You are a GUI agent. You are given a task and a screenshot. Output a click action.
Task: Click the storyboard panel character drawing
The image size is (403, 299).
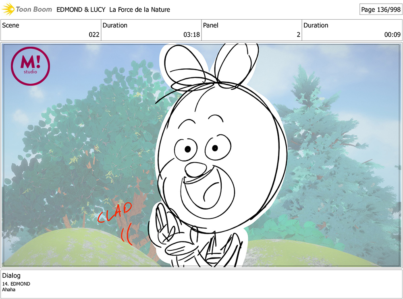tap(218, 155)
